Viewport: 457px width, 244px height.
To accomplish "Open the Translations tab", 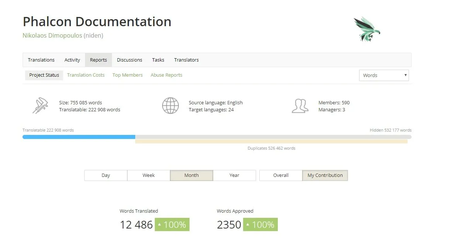I will click(41, 60).
